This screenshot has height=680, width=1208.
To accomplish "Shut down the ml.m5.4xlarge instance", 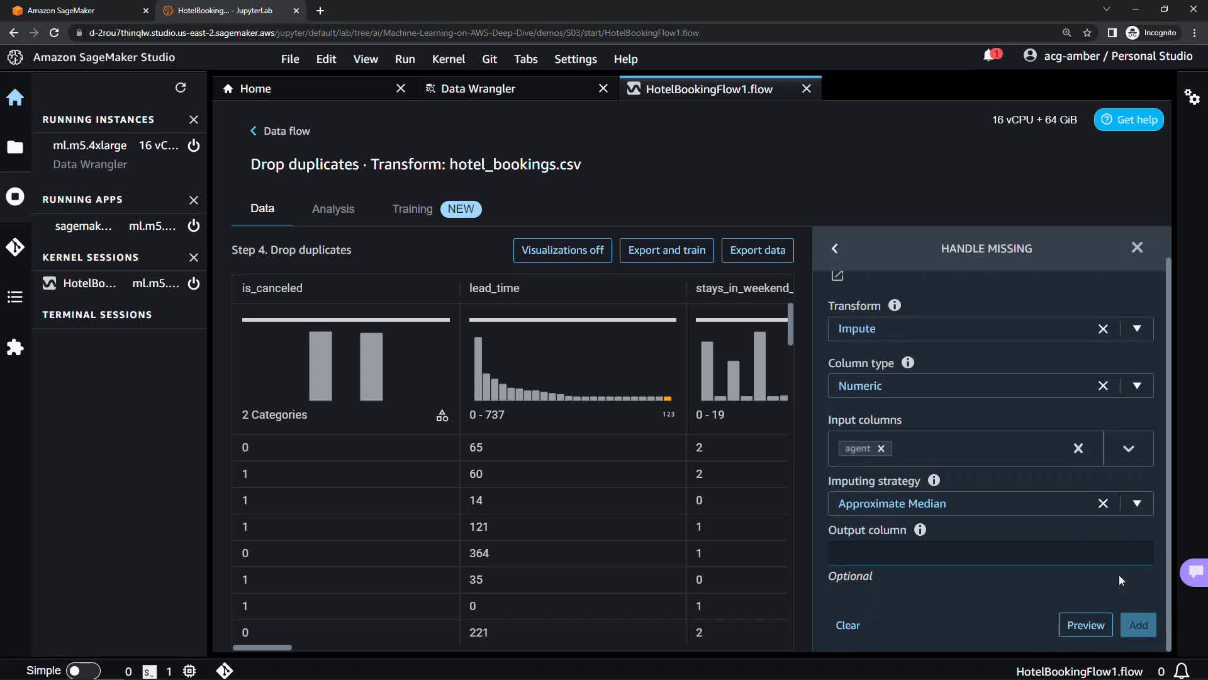I will coord(194,145).
